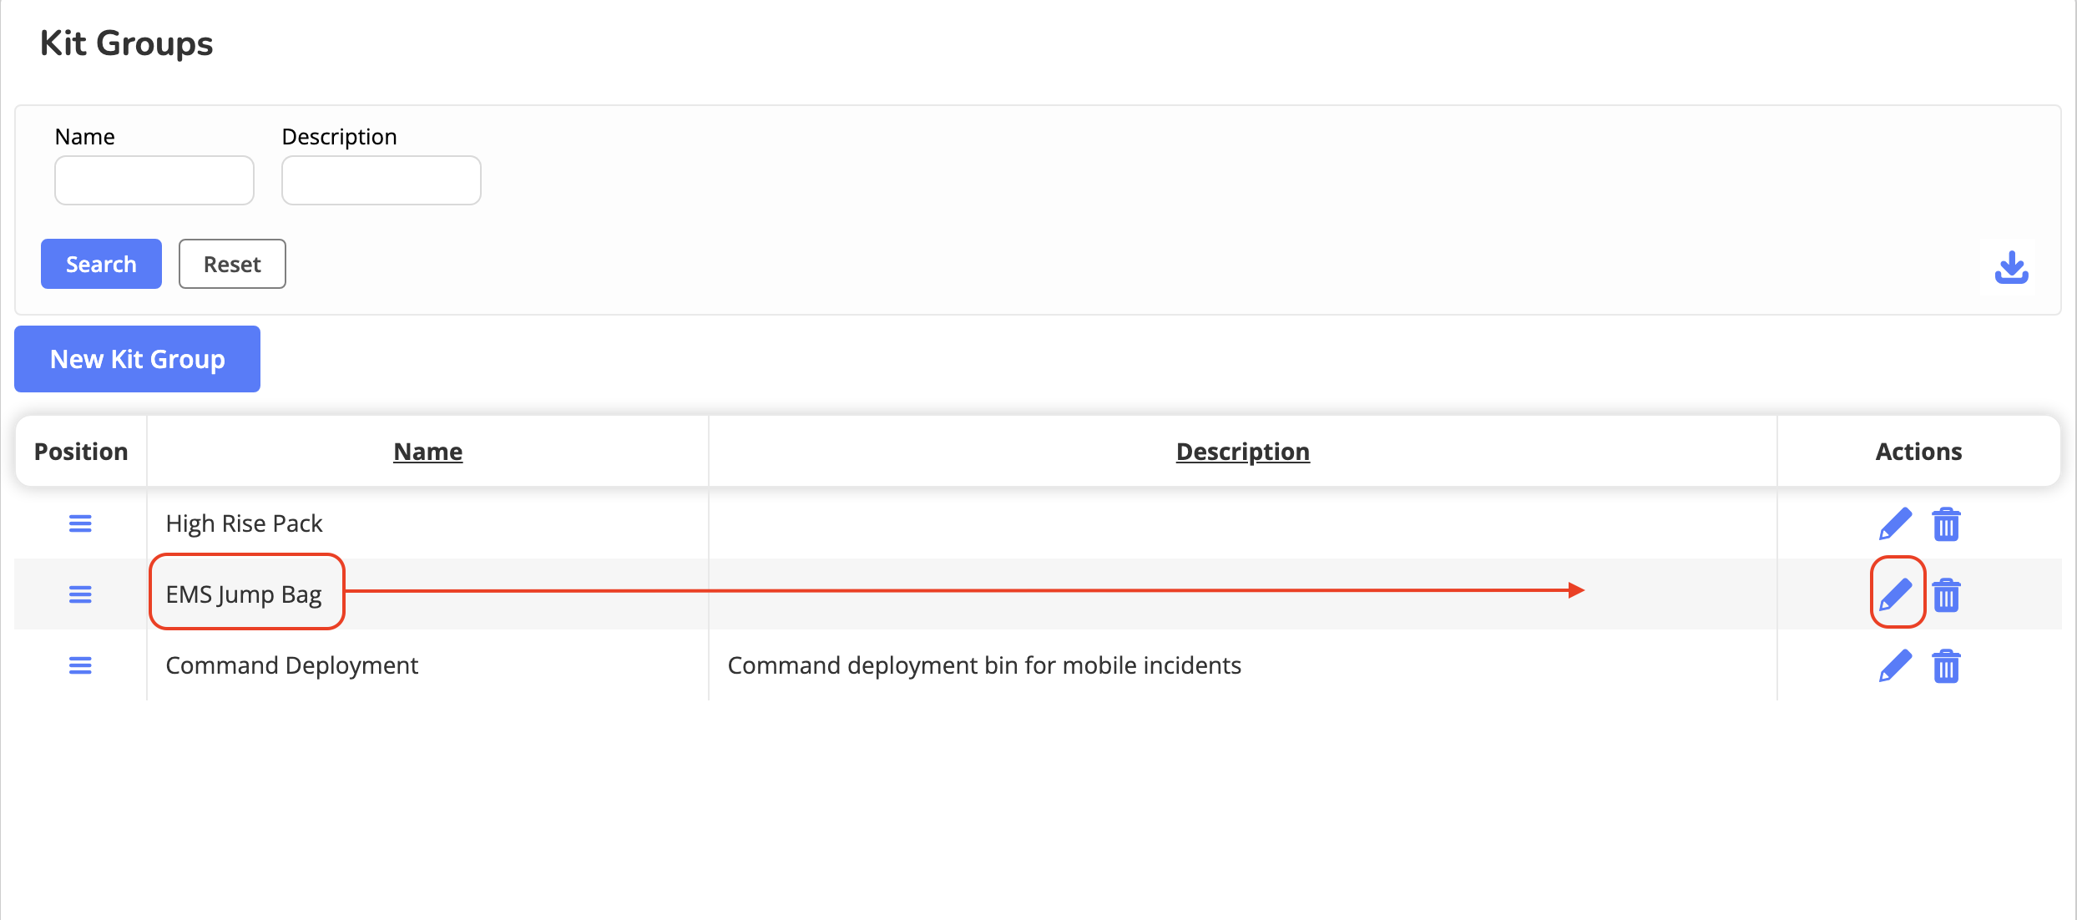Sort table by Description column header
The width and height of the screenshot is (2077, 920).
pos(1242,452)
